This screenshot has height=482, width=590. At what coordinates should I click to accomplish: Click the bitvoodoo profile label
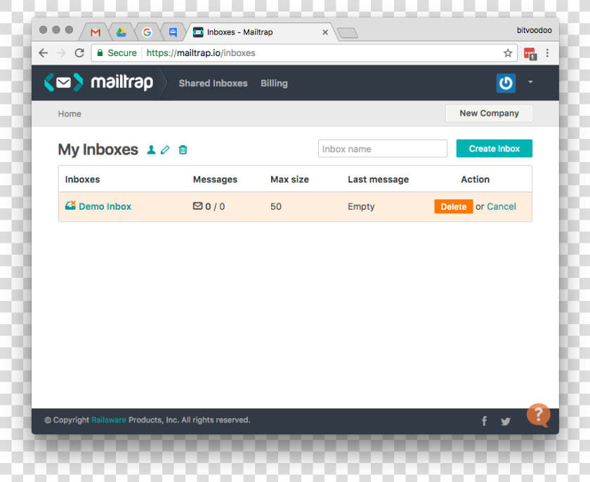[x=535, y=30]
